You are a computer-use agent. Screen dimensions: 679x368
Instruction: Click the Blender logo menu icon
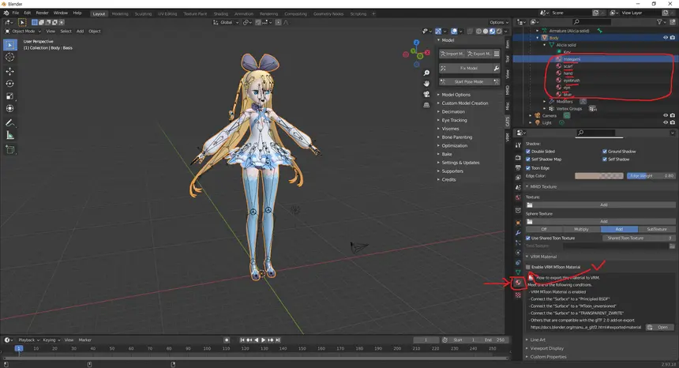click(x=6, y=13)
